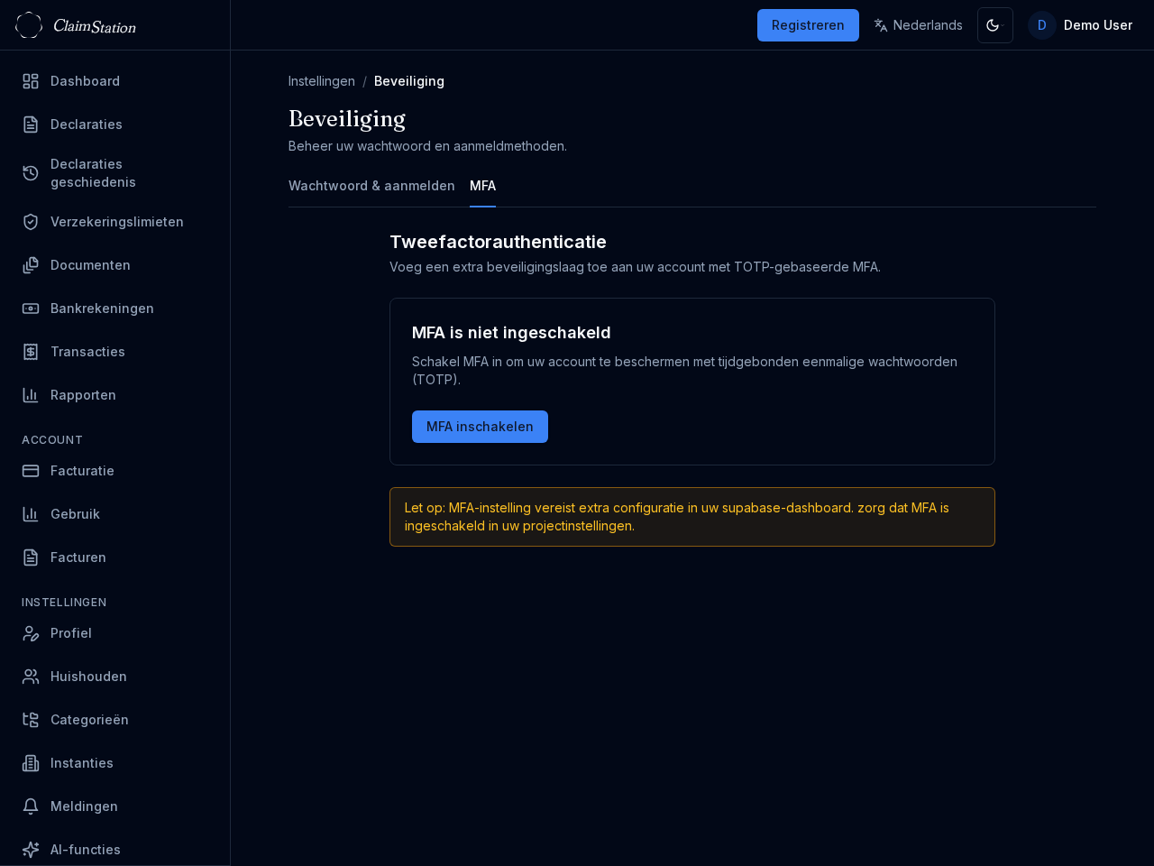Click the AI-functies sparkle icon

coord(31,850)
